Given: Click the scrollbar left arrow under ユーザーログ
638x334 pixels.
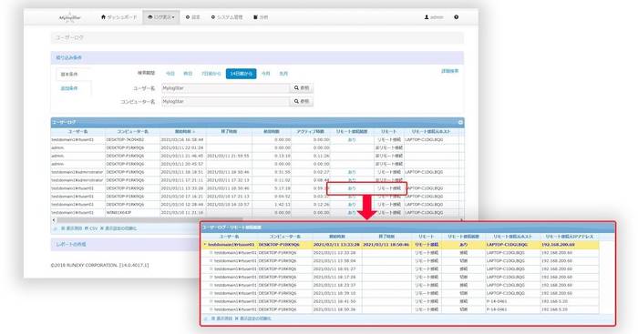Looking at the screenshot, I should coord(54,220).
